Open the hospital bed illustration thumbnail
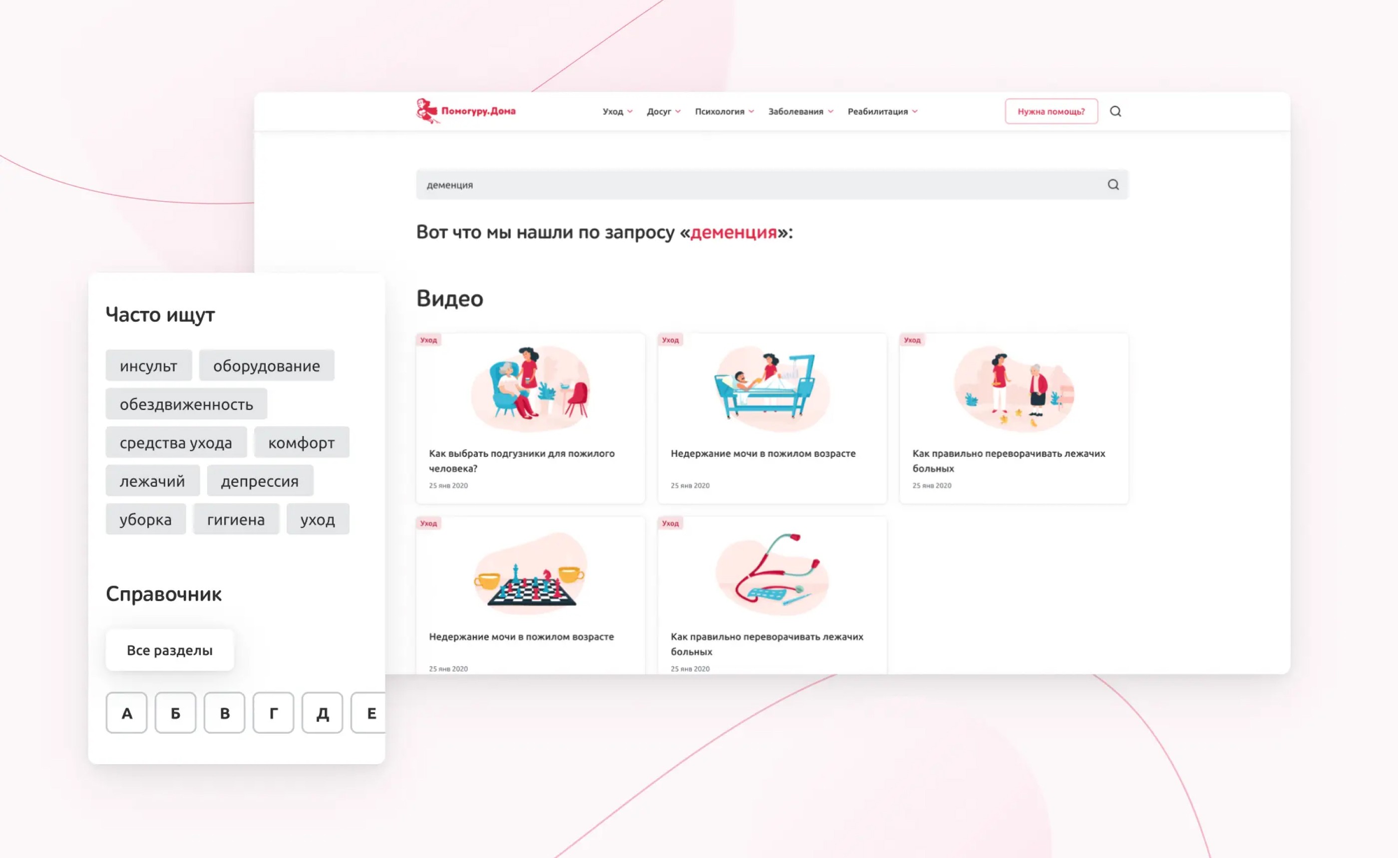Viewport: 1398px width, 858px height. pos(772,389)
